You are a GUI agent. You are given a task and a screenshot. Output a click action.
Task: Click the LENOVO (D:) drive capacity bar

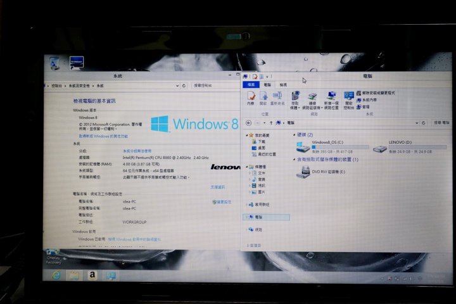click(417, 147)
